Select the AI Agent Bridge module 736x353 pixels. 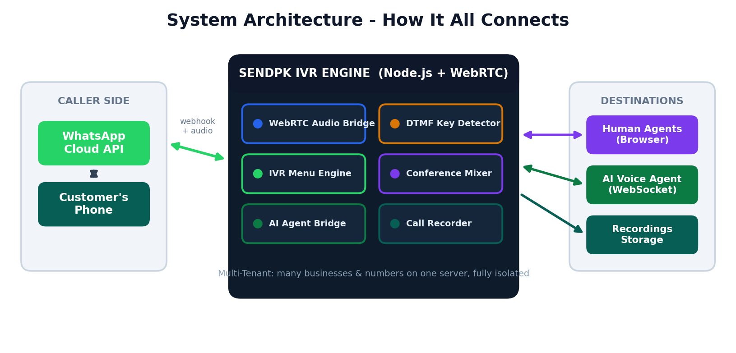[x=304, y=224]
